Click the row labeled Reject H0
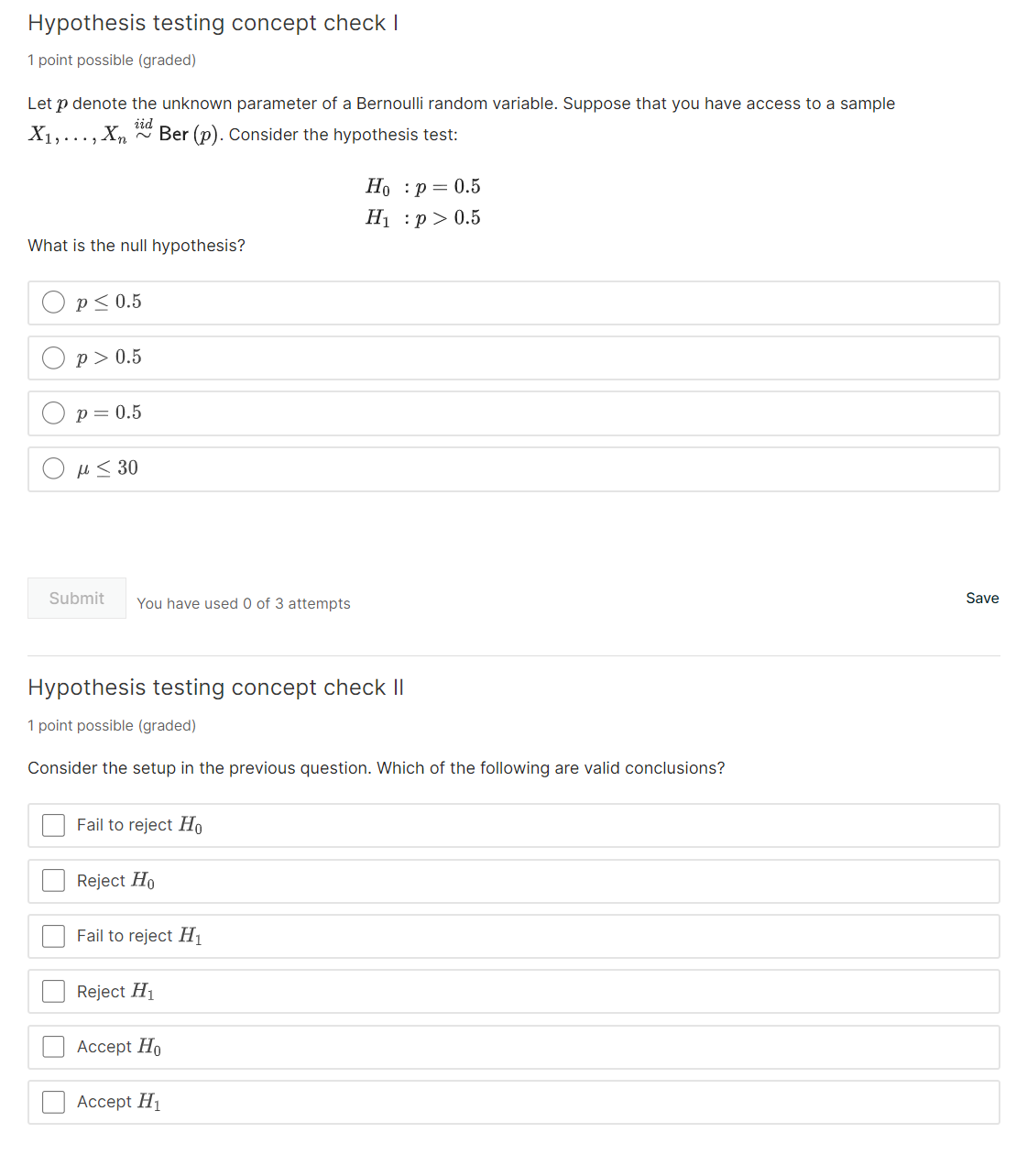The height and width of the screenshot is (1155, 1027). [513, 881]
